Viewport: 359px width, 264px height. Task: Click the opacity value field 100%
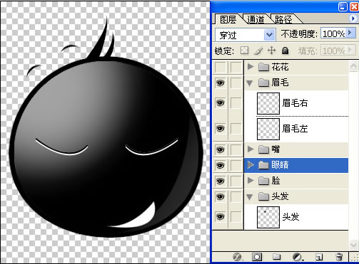(x=333, y=33)
